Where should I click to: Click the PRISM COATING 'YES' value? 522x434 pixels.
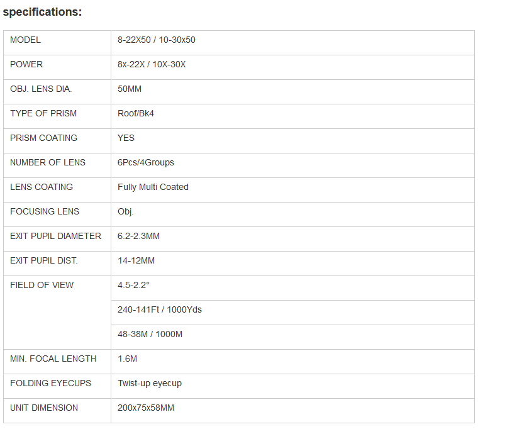(x=126, y=138)
